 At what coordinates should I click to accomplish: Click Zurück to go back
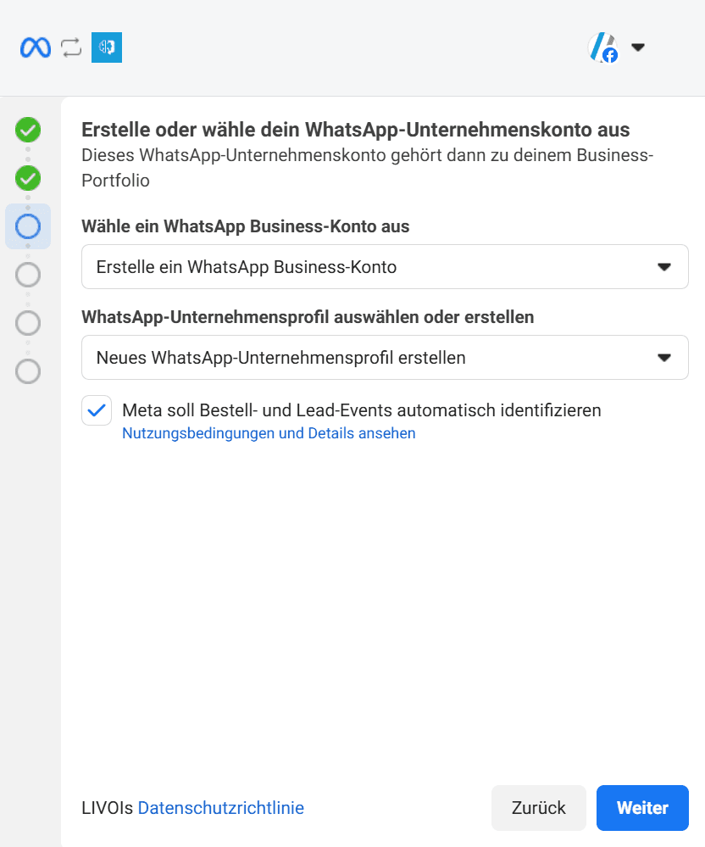click(x=538, y=807)
